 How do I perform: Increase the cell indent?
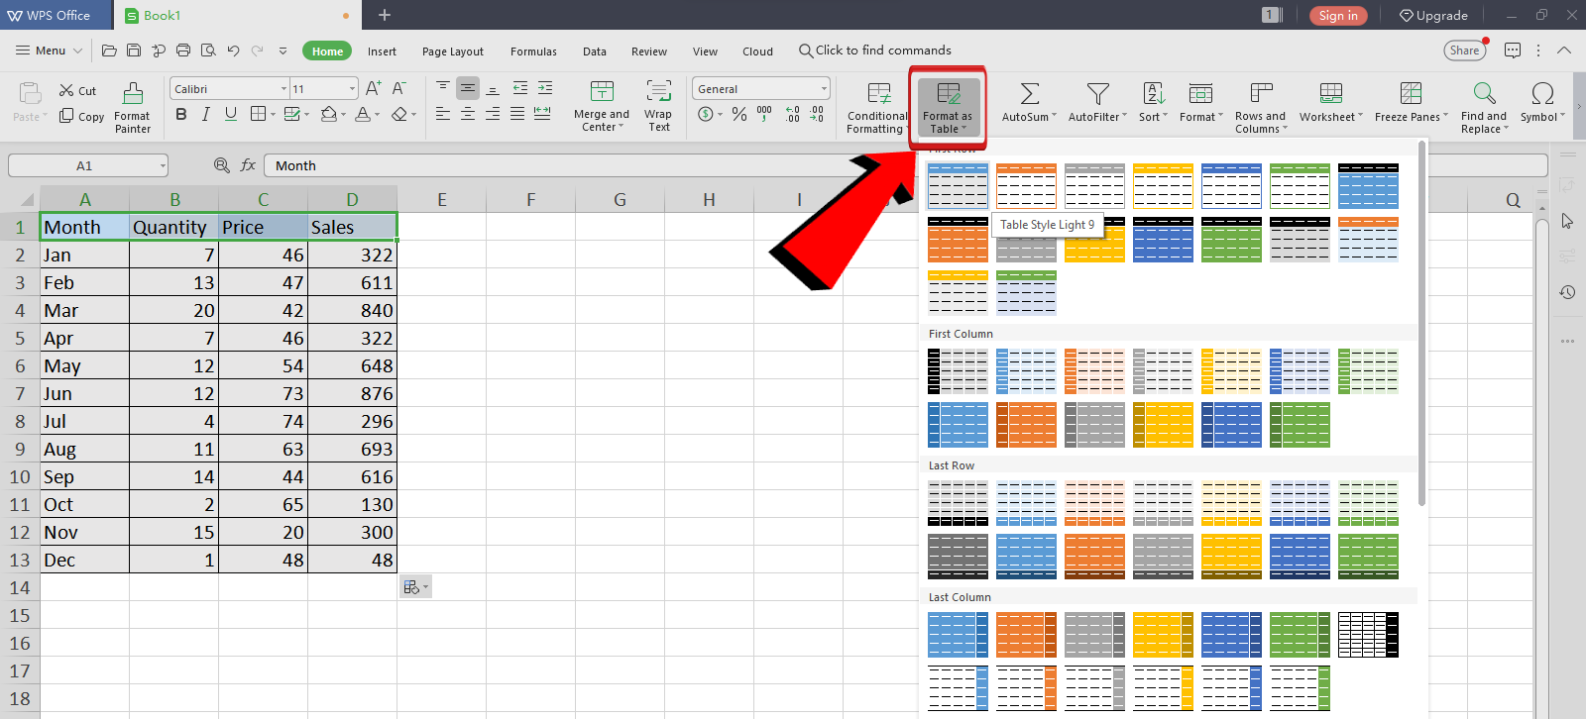pos(545,88)
